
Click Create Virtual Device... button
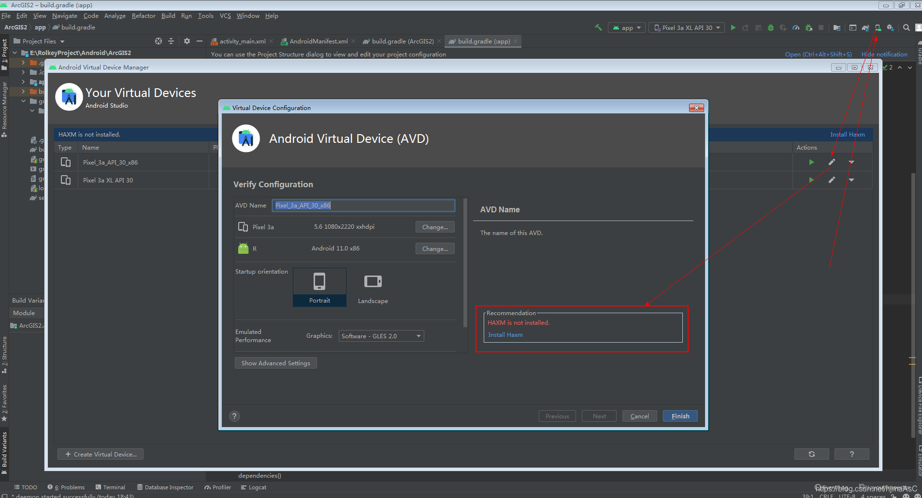click(101, 454)
